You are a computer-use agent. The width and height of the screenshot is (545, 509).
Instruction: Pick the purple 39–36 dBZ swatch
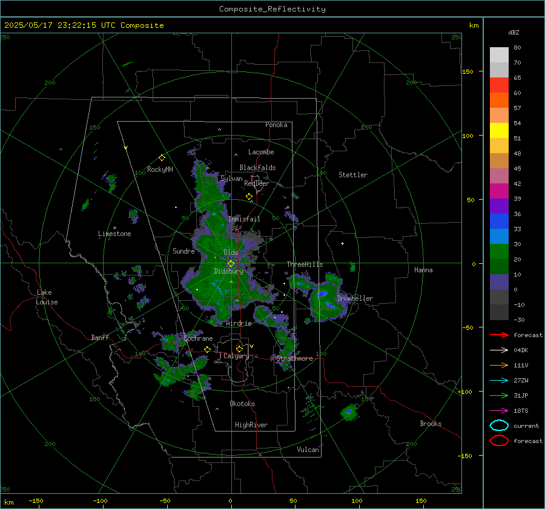click(499, 206)
